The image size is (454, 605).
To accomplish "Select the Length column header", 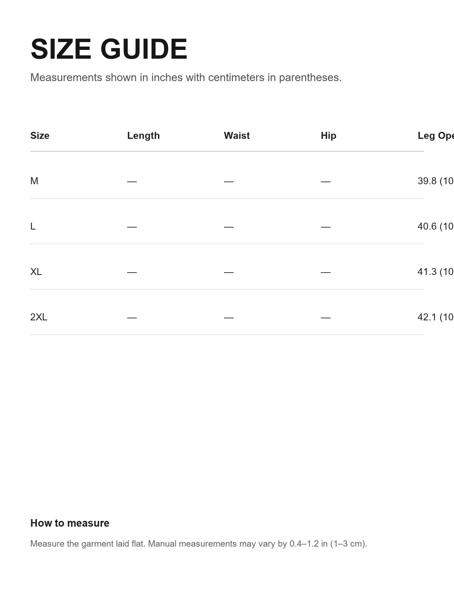I will coord(143,135).
